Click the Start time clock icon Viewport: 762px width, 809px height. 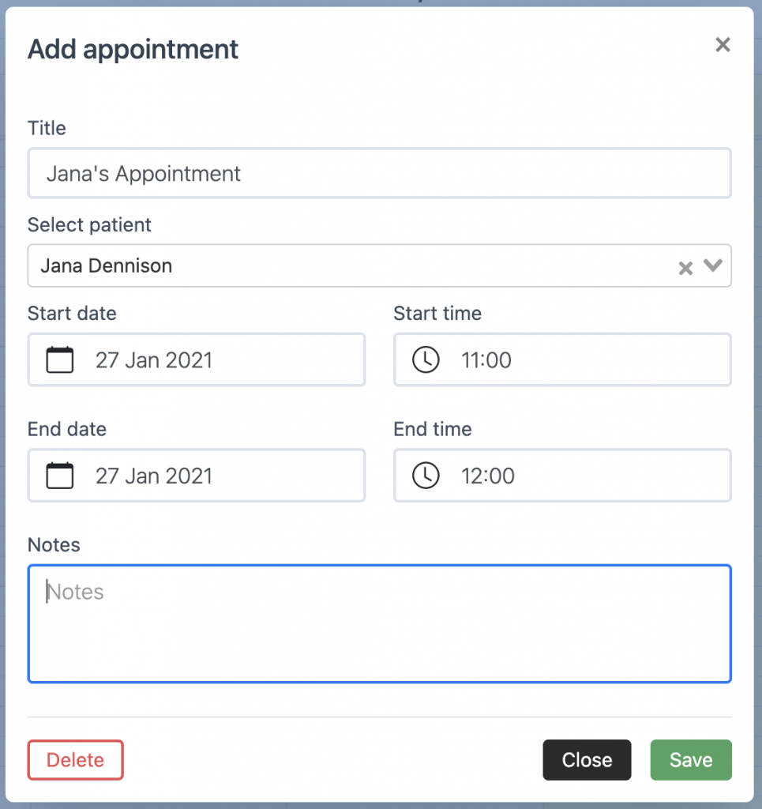click(x=426, y=359)
